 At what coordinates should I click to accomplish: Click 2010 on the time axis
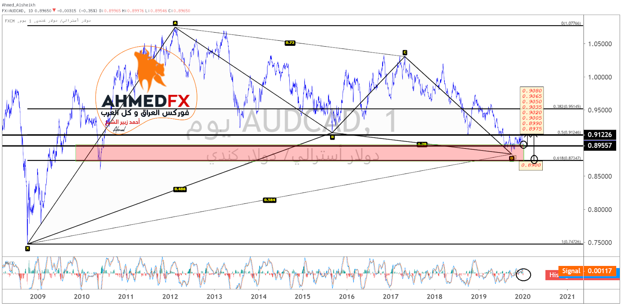click(x=82, y=297)
